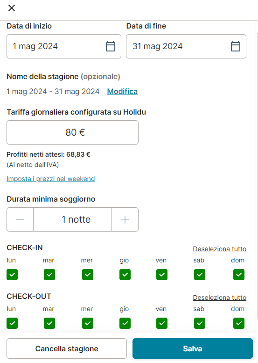Click the Modifica link for the season name

point(122,91)
